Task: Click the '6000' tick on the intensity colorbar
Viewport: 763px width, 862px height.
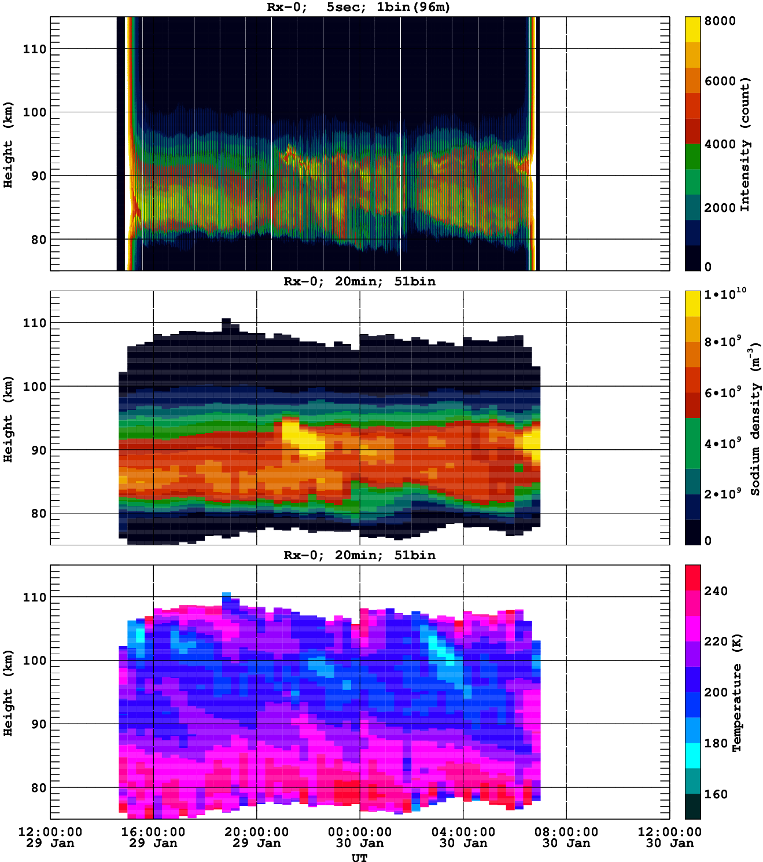Action: (x=720, y=81)
